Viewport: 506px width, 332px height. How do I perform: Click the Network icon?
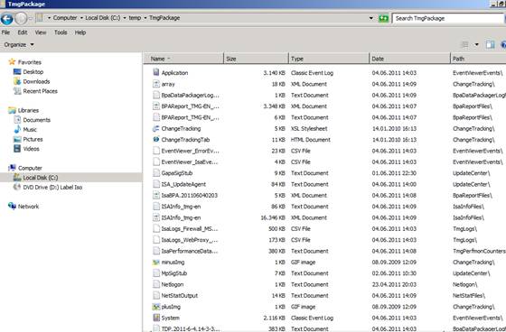click(x=13, y=207)
